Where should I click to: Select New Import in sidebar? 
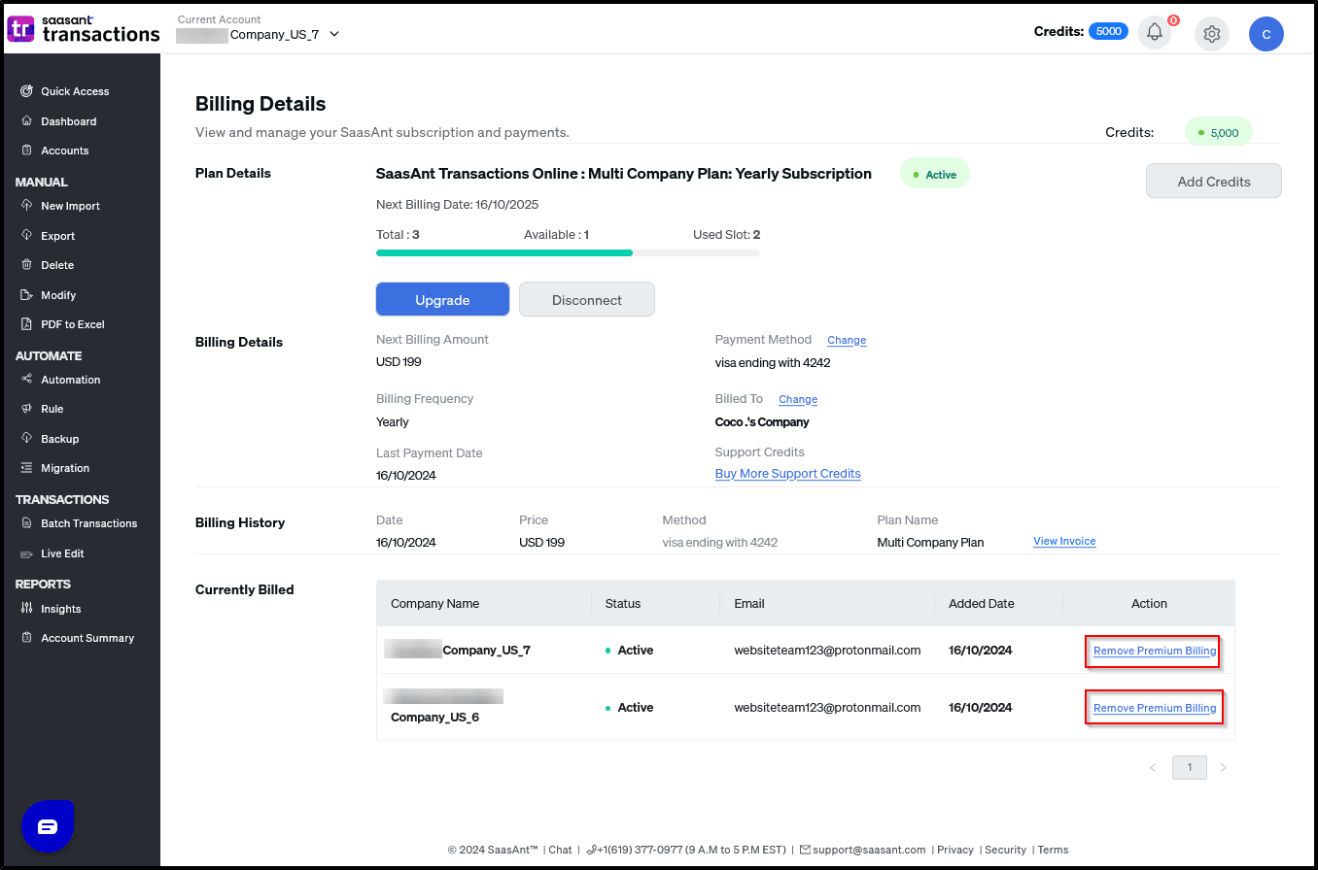click(x=70, y=206)
